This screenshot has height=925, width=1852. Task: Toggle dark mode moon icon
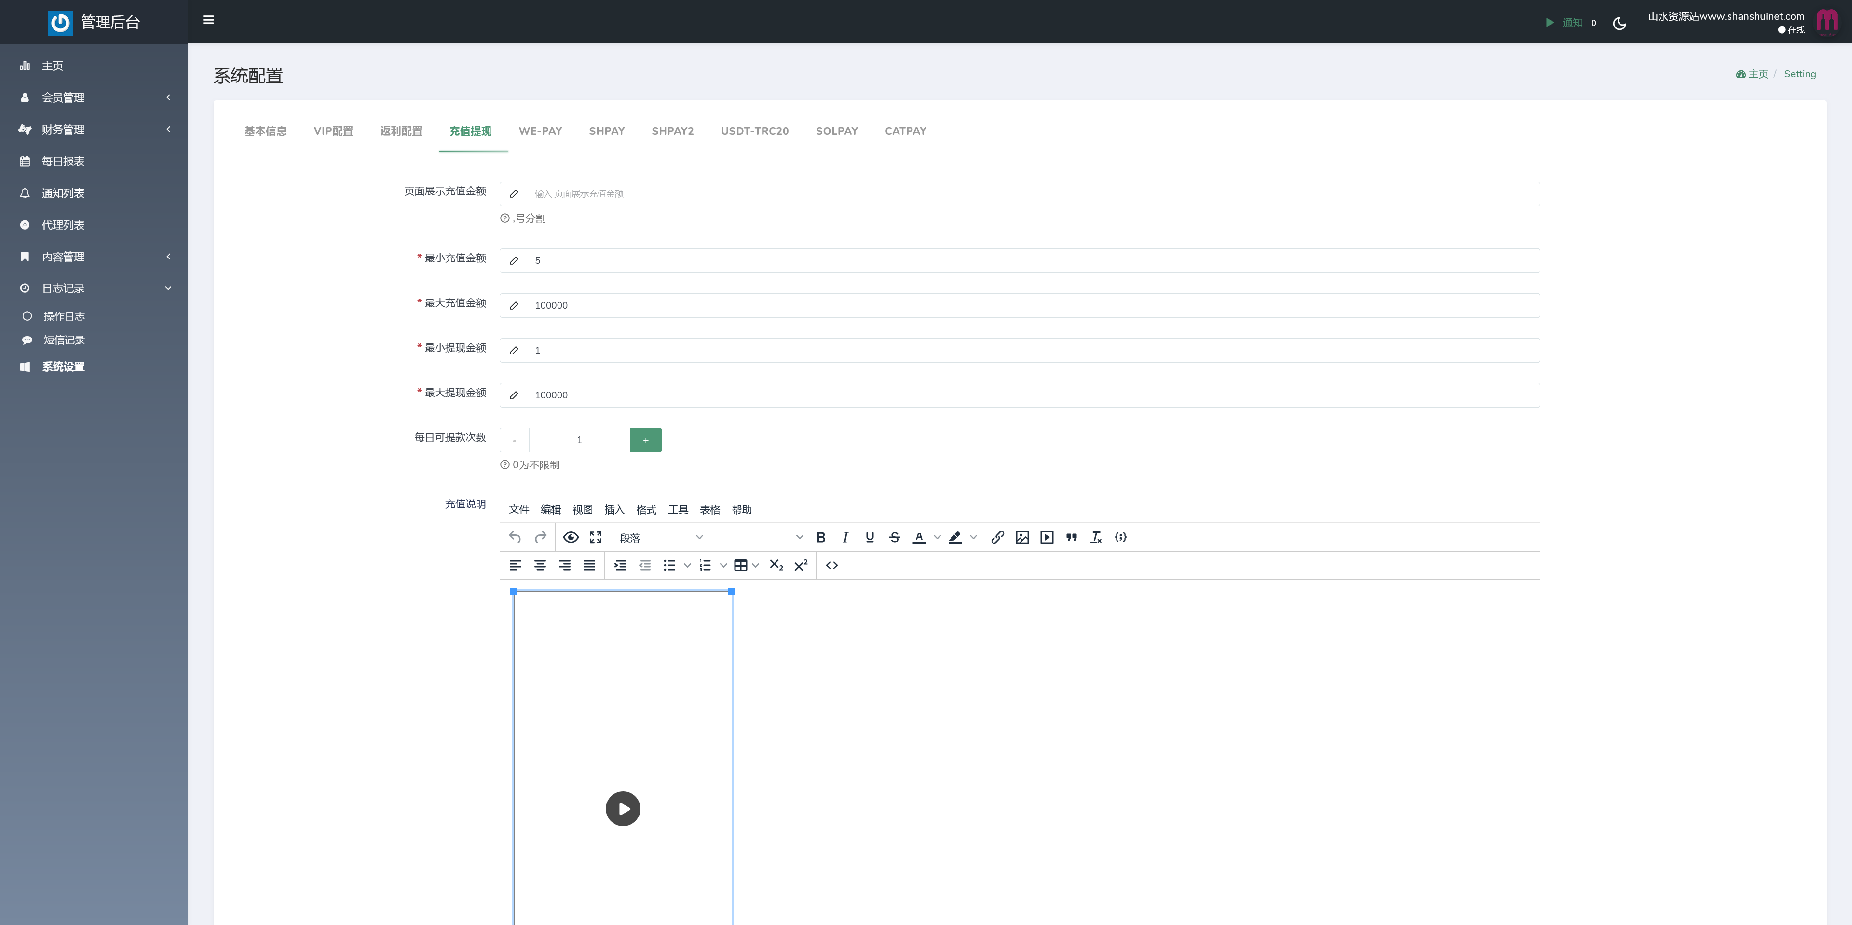pos(1619,23)
